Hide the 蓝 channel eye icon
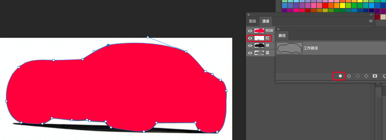The width and height of the screenshot is (386, 140). (250, 53)
